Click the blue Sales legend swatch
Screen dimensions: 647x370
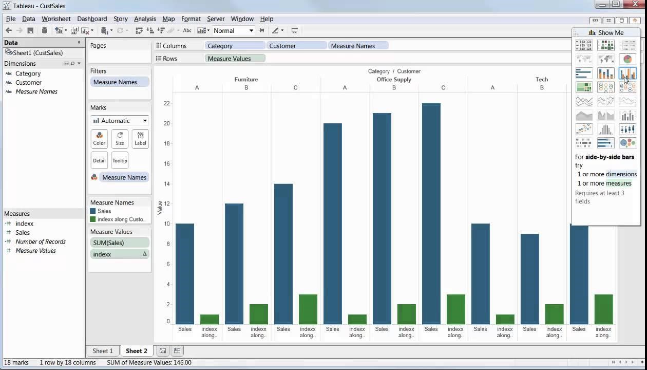tap(93, 211)
